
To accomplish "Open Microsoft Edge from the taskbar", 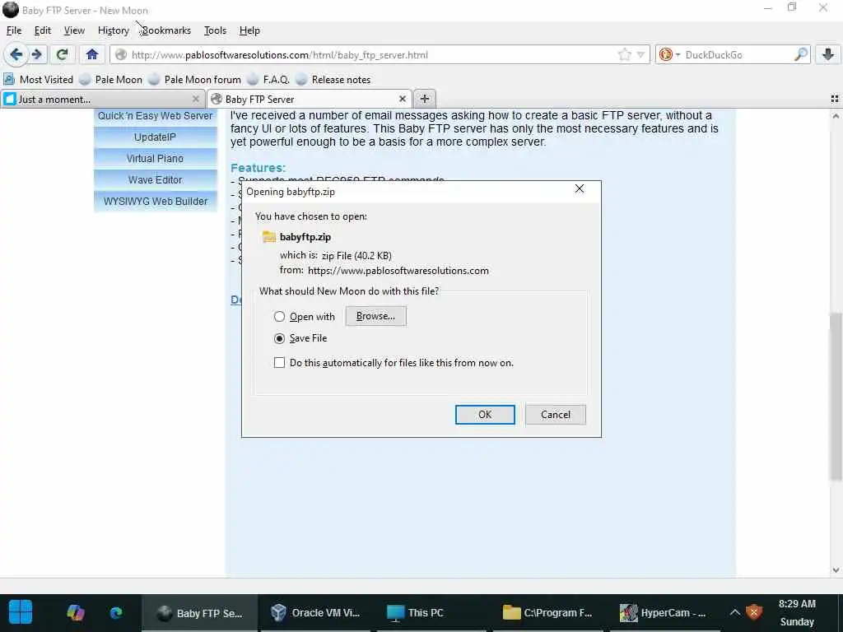I will pyautogui.click(x=116, y=612).
